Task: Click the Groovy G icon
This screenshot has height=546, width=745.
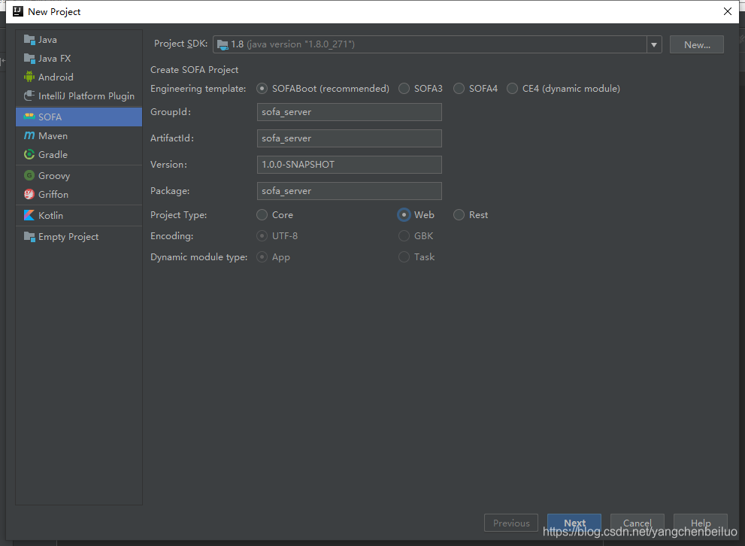Action: pos(29,175)
